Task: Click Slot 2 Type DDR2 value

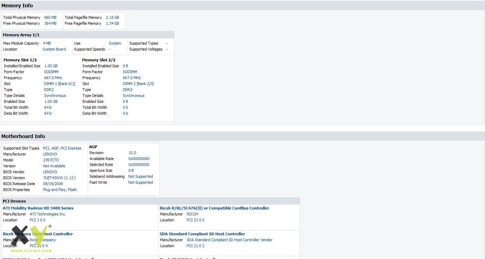Action: (128, 90)
